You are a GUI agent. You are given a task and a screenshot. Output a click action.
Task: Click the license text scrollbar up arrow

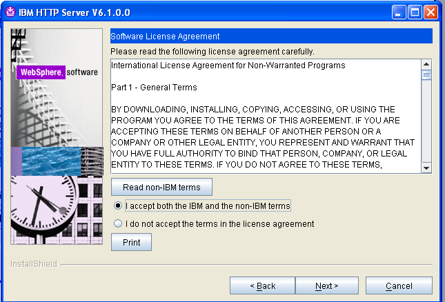(426, 64)
